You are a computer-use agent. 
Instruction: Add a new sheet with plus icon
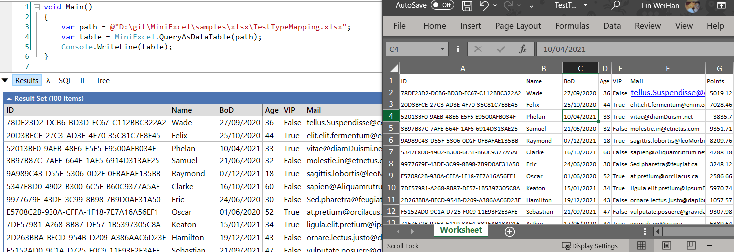click(510, 231)
